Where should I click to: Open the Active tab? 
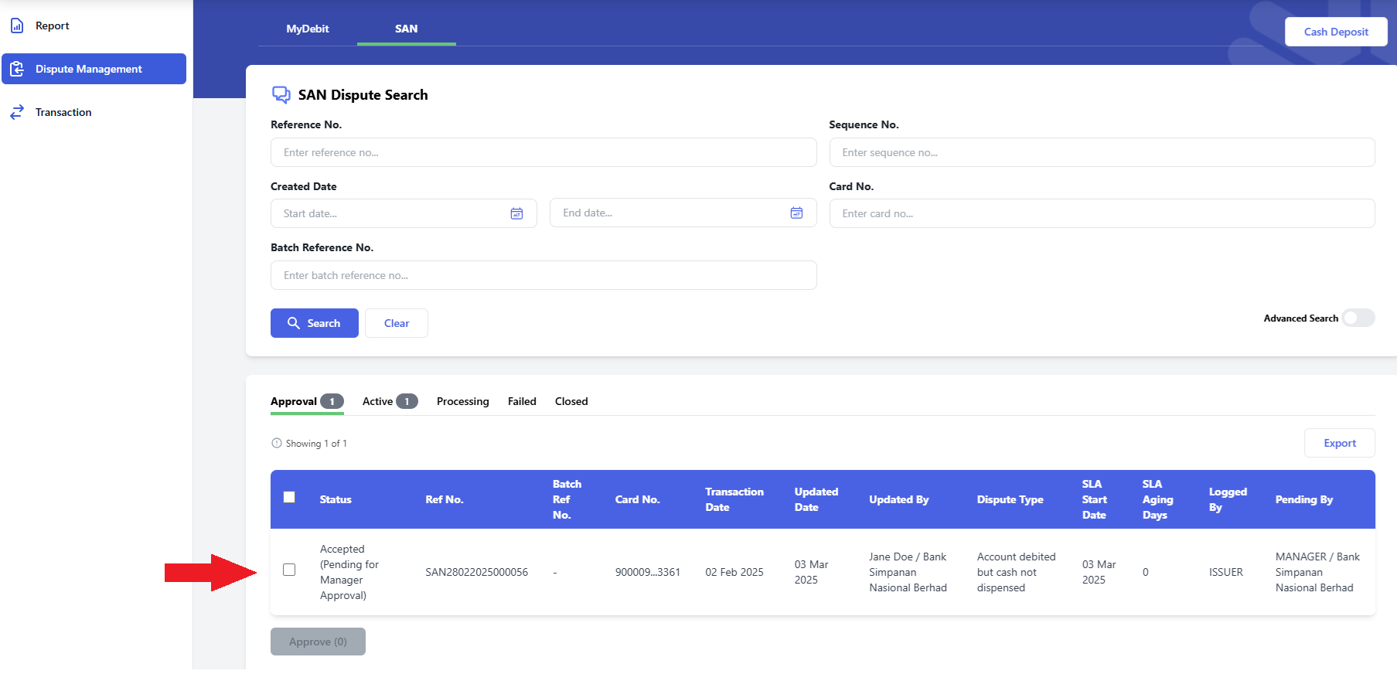(x=390, y=401)
